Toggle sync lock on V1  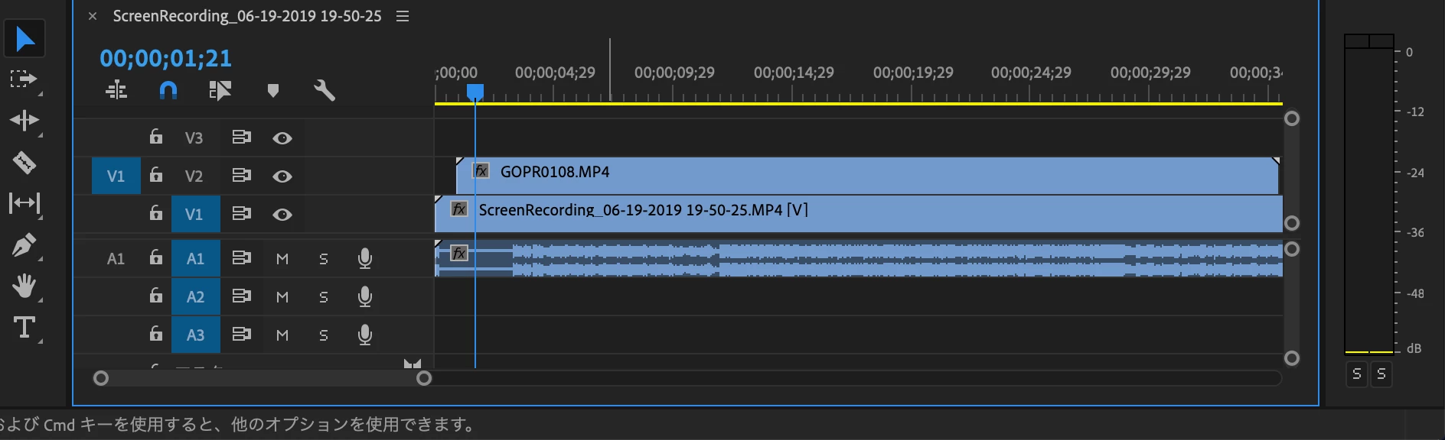click(242, 214)
